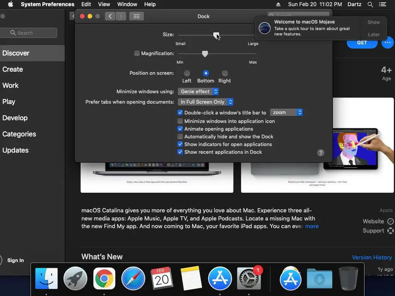Click the menu bar date and time
Viewport: 395px width, 296px height.
[315, 4]
